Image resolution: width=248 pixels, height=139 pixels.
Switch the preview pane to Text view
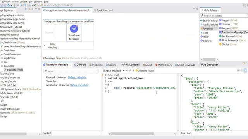pyautogui.click(x=189, y=133)
